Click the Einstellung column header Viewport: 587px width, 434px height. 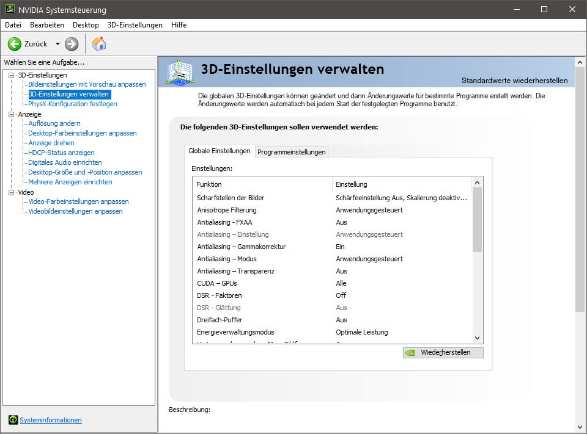pos(402,184)
